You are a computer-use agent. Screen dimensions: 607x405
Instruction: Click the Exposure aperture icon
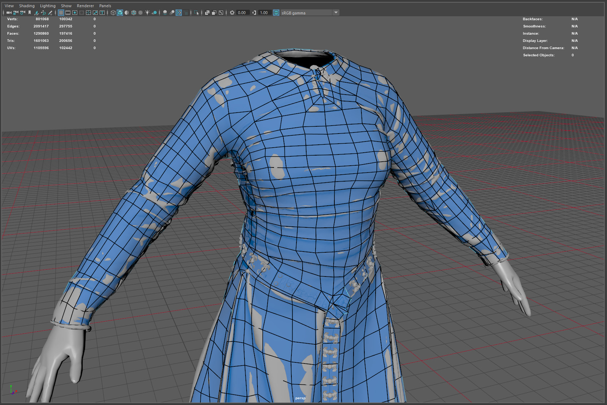(x=232, y=13)
